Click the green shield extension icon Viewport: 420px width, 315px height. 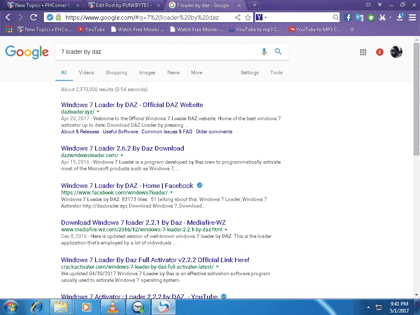pyautogui.click(x=371, y=18)
